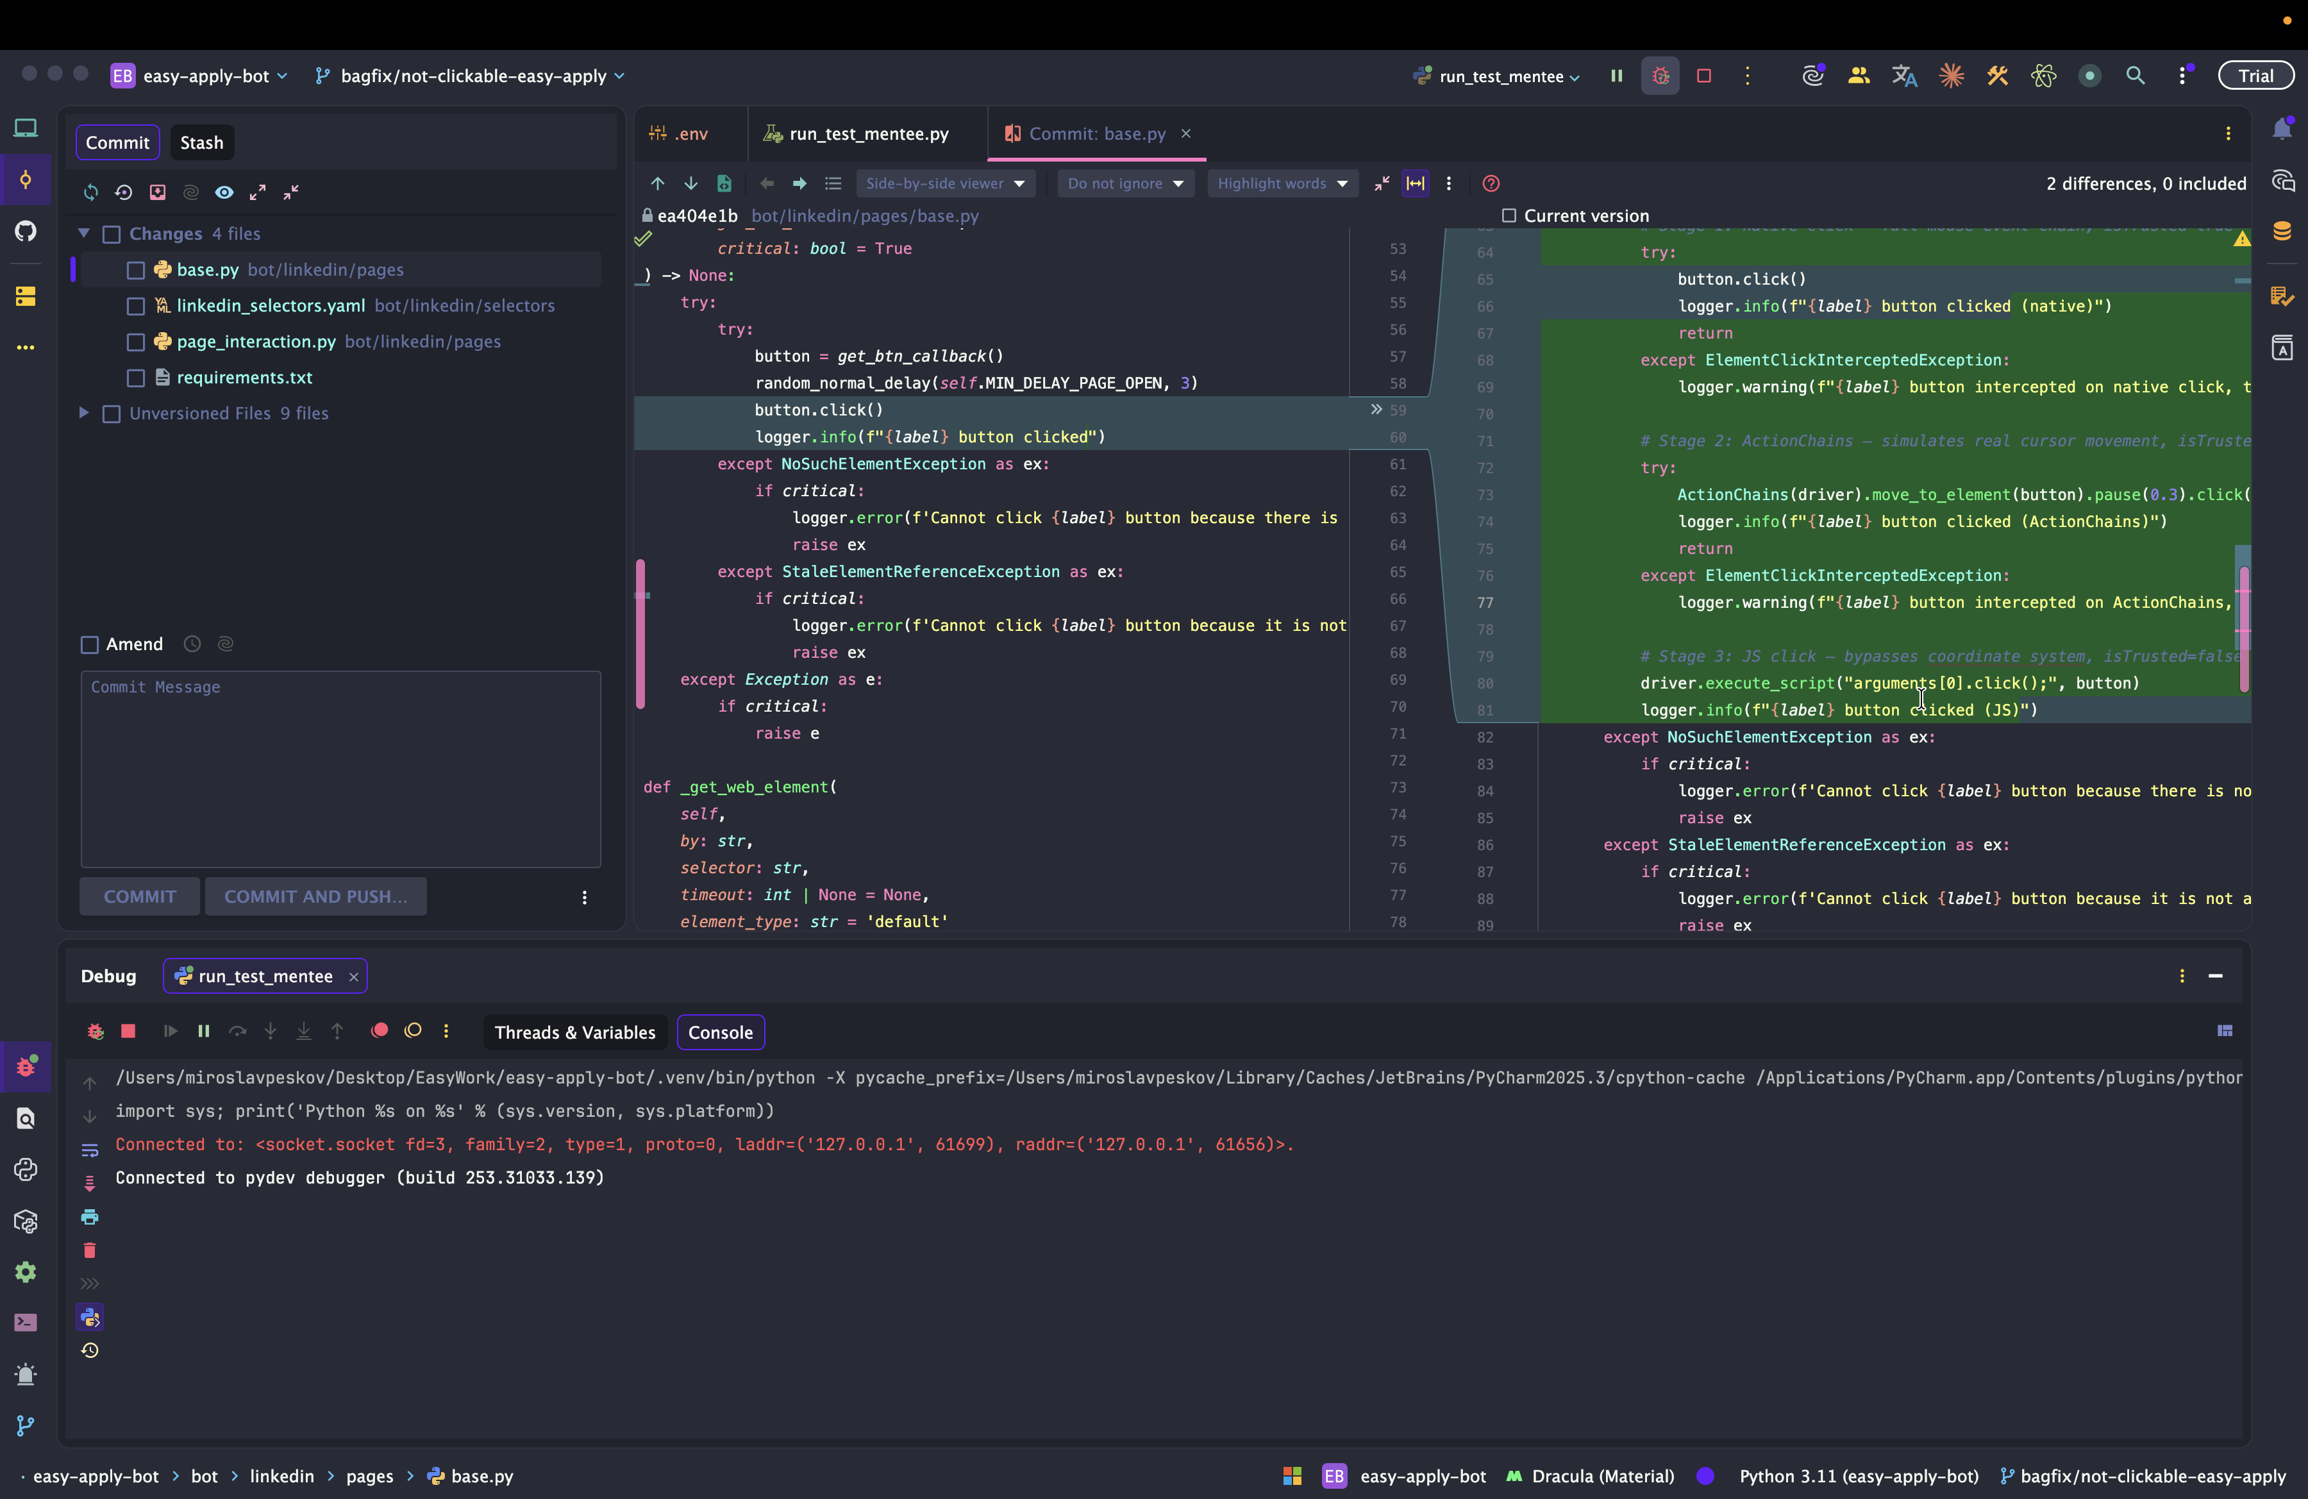Expand the Unversioned Files node
The height and width of the screenshot is (1499, 2308).
(x=85, y=413)
